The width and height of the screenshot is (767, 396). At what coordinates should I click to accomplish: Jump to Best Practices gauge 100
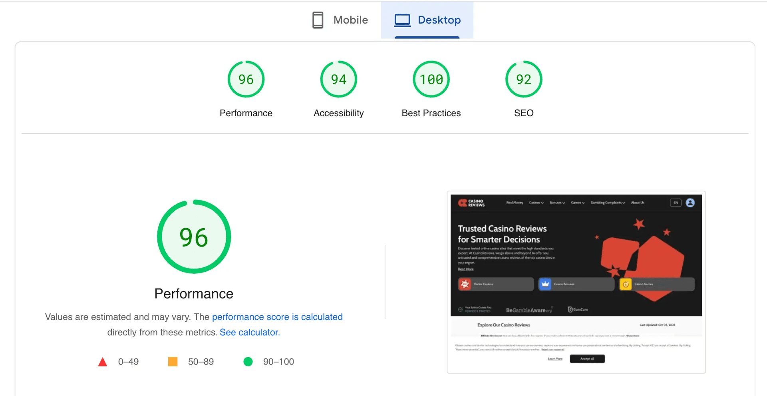coord(431,79)
